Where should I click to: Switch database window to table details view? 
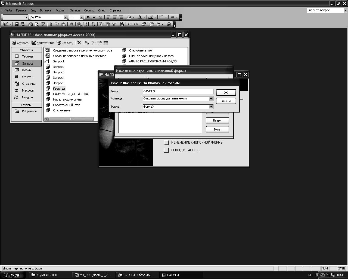106,43
